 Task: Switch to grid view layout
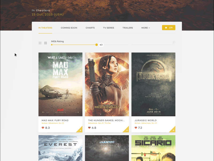coord(45,43)
